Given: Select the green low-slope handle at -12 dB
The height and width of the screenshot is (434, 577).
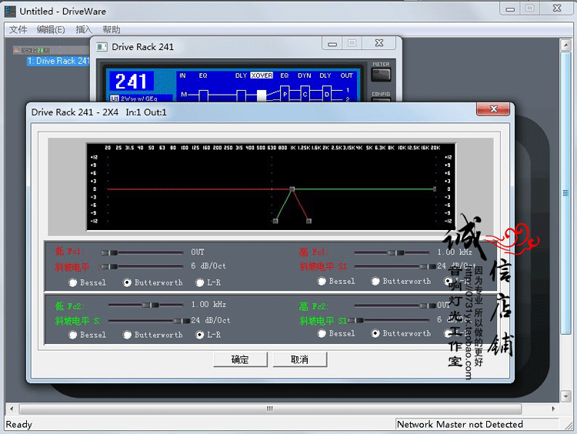Looking at the screenshot, I should pyautogui.click(x=275, y=221).
